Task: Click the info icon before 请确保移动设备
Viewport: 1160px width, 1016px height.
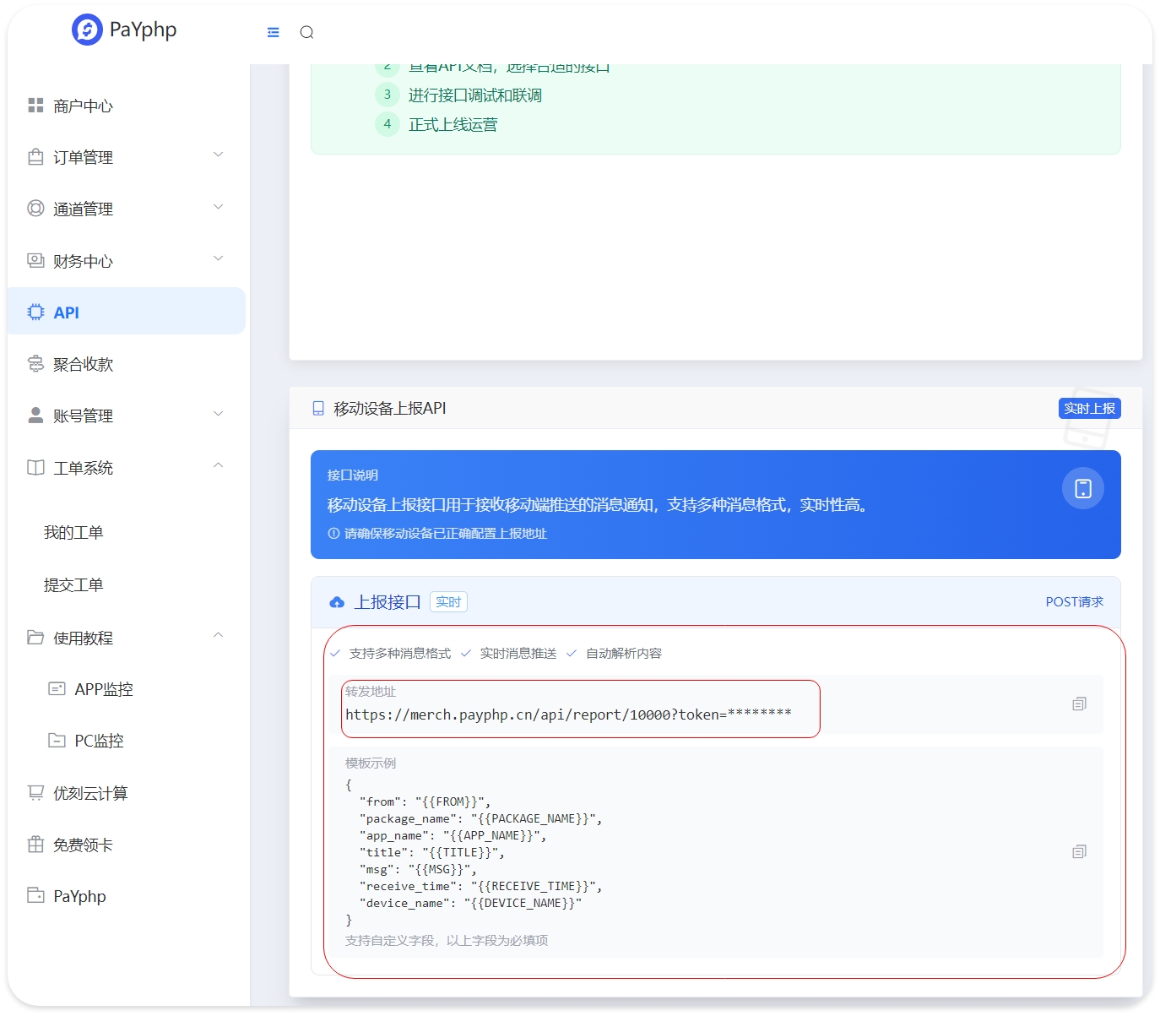Action: click(333, 534)
